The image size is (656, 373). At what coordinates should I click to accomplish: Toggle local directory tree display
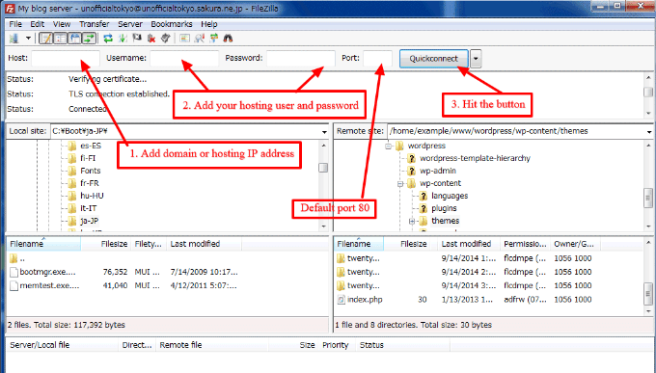click(60, 39)
